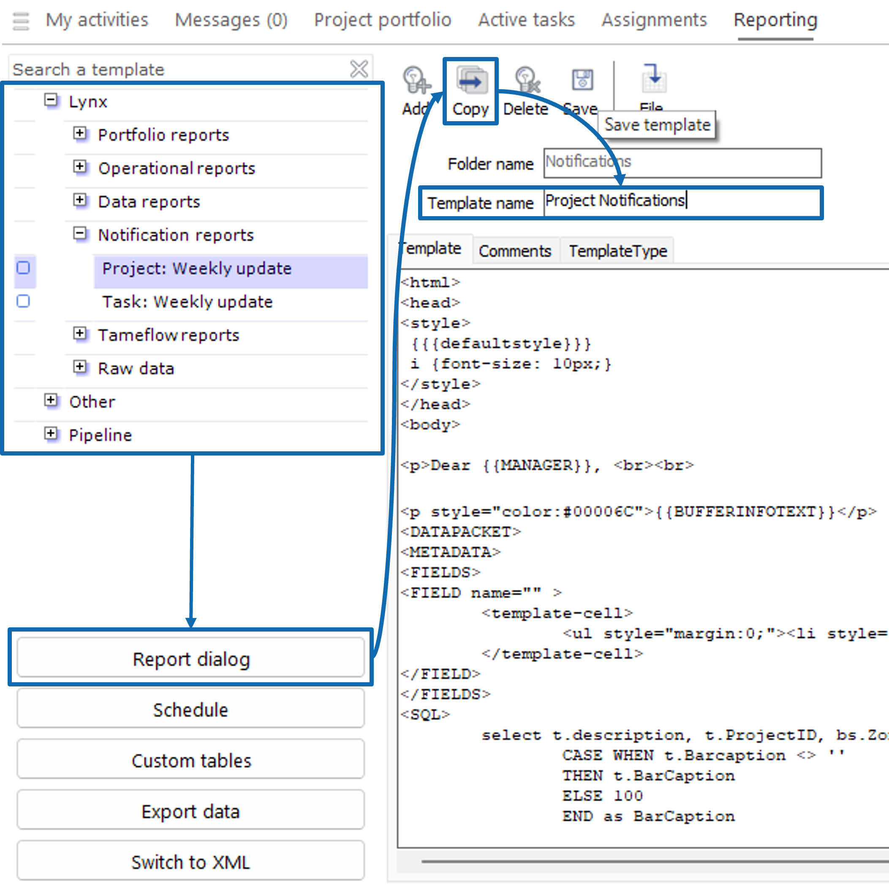The height and width of the screenshot is (895, 889).
Task: Click the Save template icon
Action: tap(582, 80)
